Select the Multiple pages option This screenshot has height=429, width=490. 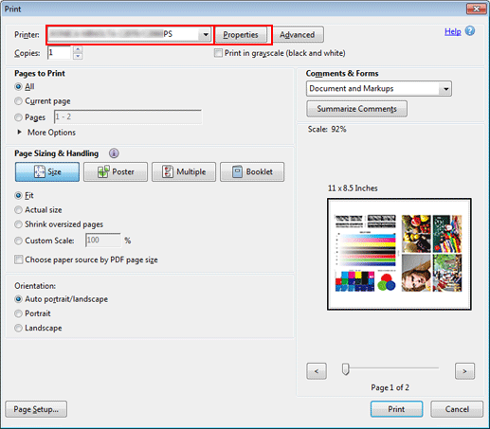click(184, 171)
